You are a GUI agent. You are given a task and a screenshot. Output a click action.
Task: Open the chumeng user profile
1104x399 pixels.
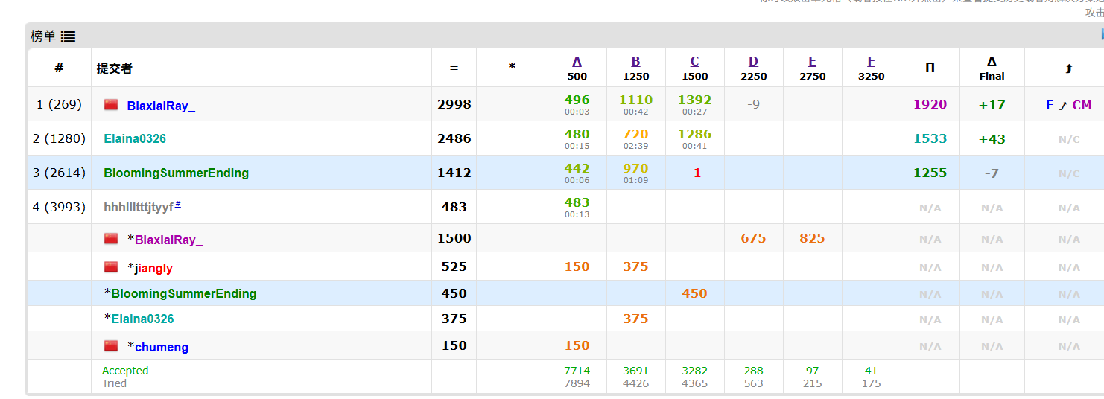(x=162, y=347)
